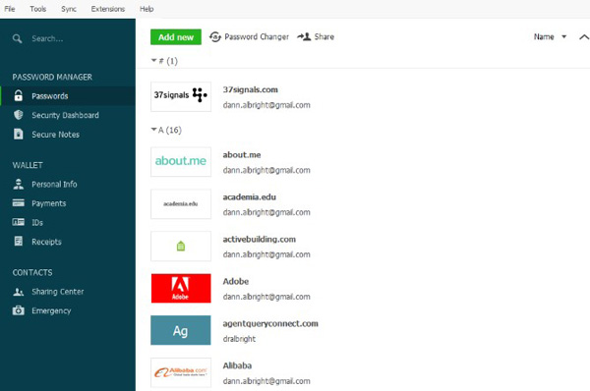Open the Extensions menu
This screenshot has width=590, height=391.
107,9
